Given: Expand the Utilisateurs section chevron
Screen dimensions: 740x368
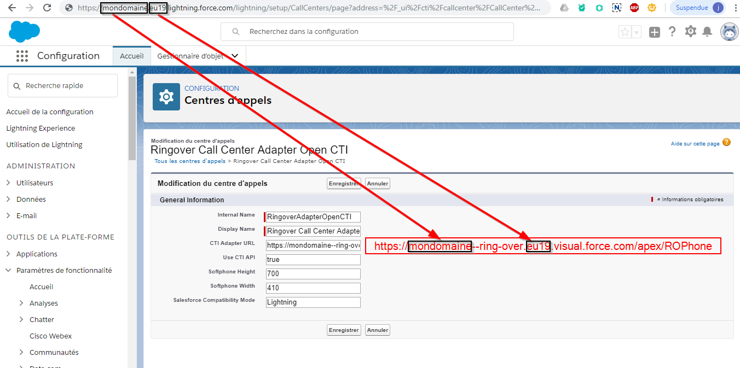Looking at the screenshot, I should click(8, 183).
